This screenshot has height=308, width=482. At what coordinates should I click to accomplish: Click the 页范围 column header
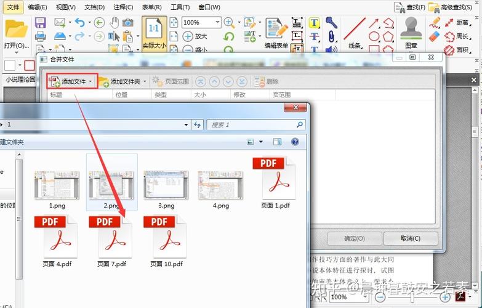tap(302, 94)
